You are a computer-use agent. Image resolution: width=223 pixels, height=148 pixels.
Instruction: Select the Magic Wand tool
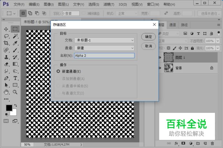click(x=15, y=36)
